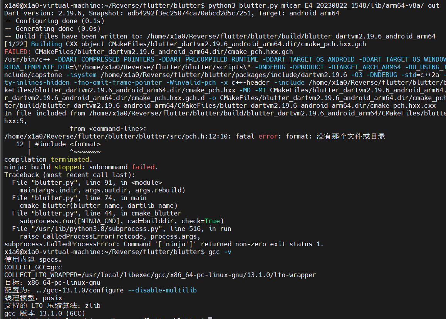Screen dimensions: 446x319
Task: Click the '-isystem' compiler flag
Action: (x=81, y=75)
